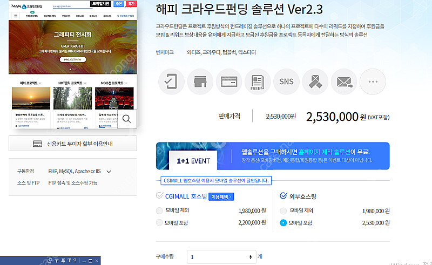The image size is (432, 265).
Task: Click the 벤치마크 list '와디즈, 크라우디, 텀블벅, 킥스타터'
Action: pos(221,52)
